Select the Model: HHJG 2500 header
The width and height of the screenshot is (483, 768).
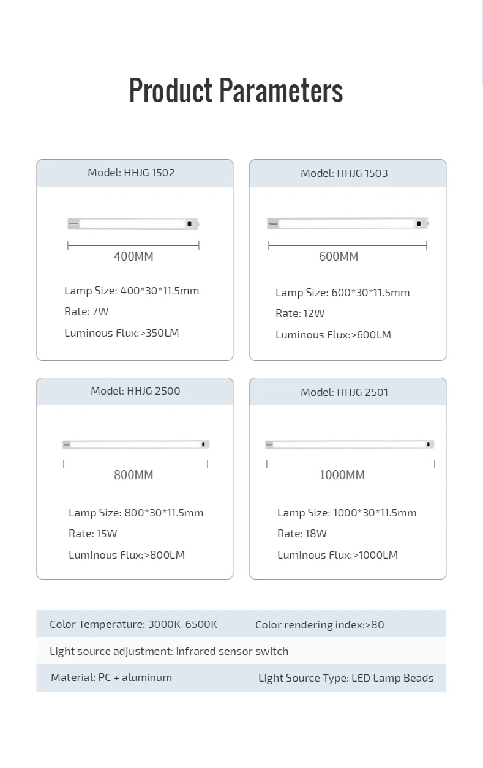(135, 391)
